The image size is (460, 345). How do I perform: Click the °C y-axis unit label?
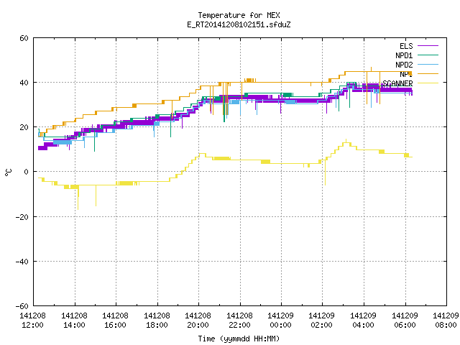pyautogui.click(x=8, y=172)
